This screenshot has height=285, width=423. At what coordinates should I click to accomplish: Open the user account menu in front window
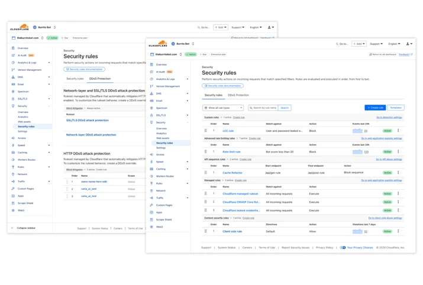coord(409,44)
